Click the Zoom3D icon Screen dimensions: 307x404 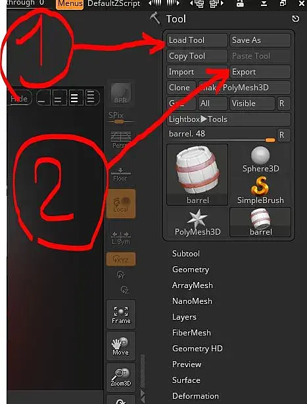(121, 377)
